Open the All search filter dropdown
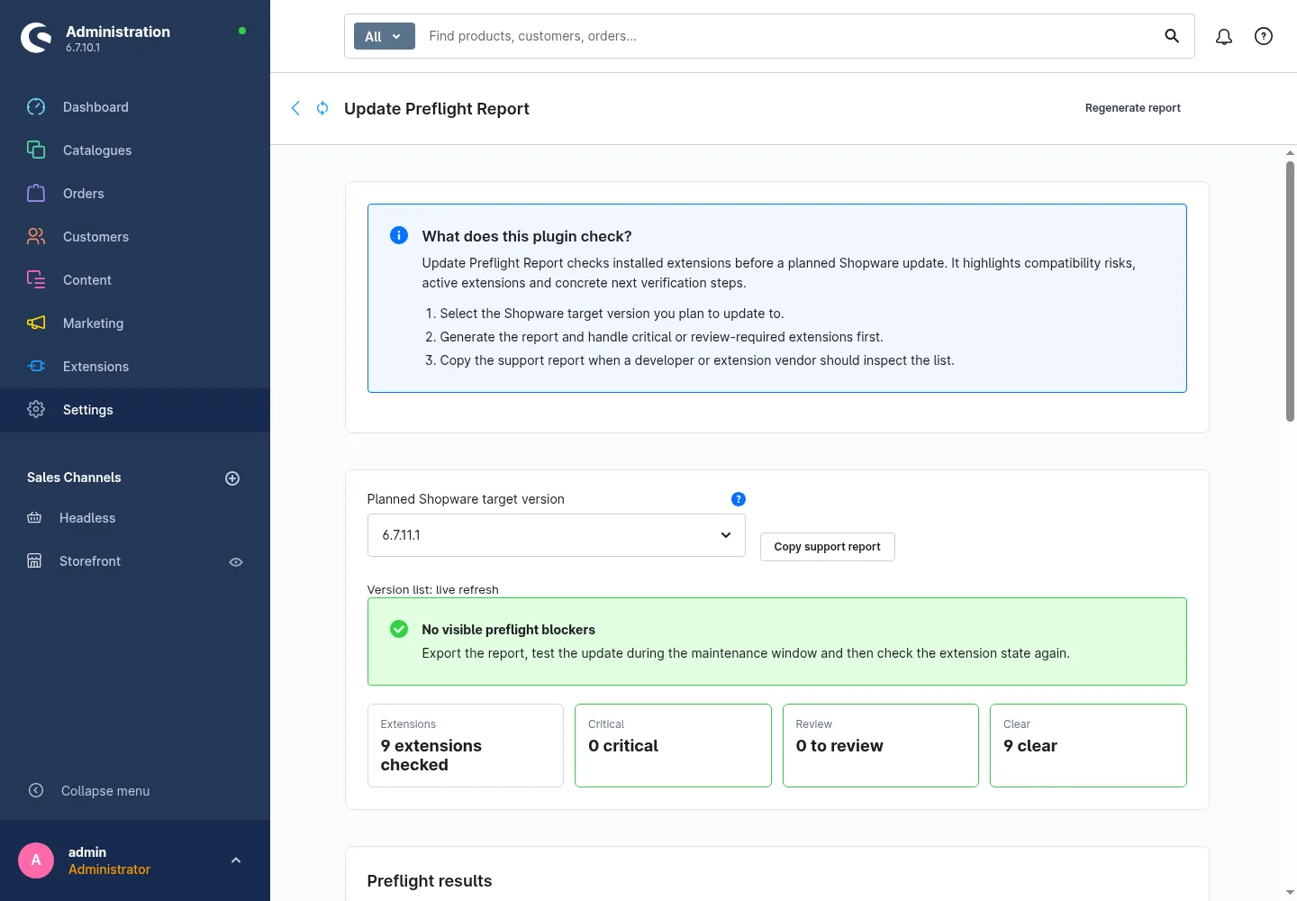This screenshot has height=901, width=1297. point(385,36)
